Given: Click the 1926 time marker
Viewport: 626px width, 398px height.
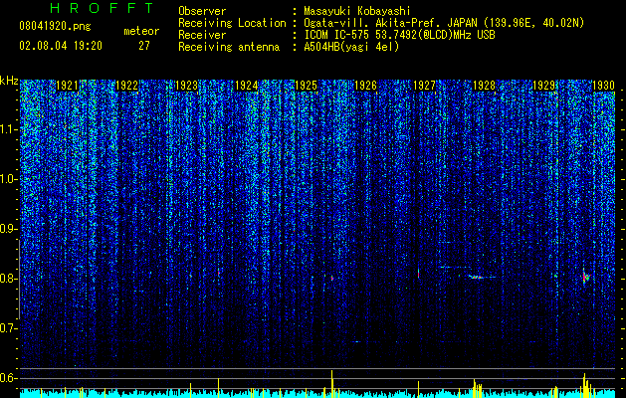Looking at the screenshot, I should 365,86.
